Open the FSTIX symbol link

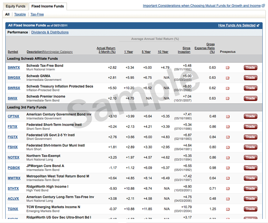pyautogui.click(x=13, y=127)
